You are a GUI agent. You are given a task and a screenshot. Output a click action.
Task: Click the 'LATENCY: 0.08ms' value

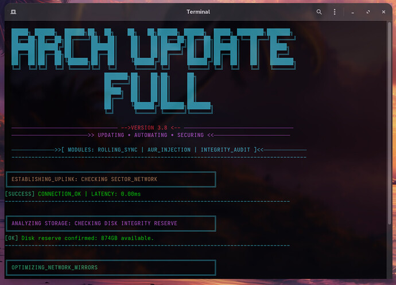(x=116, y=194)
